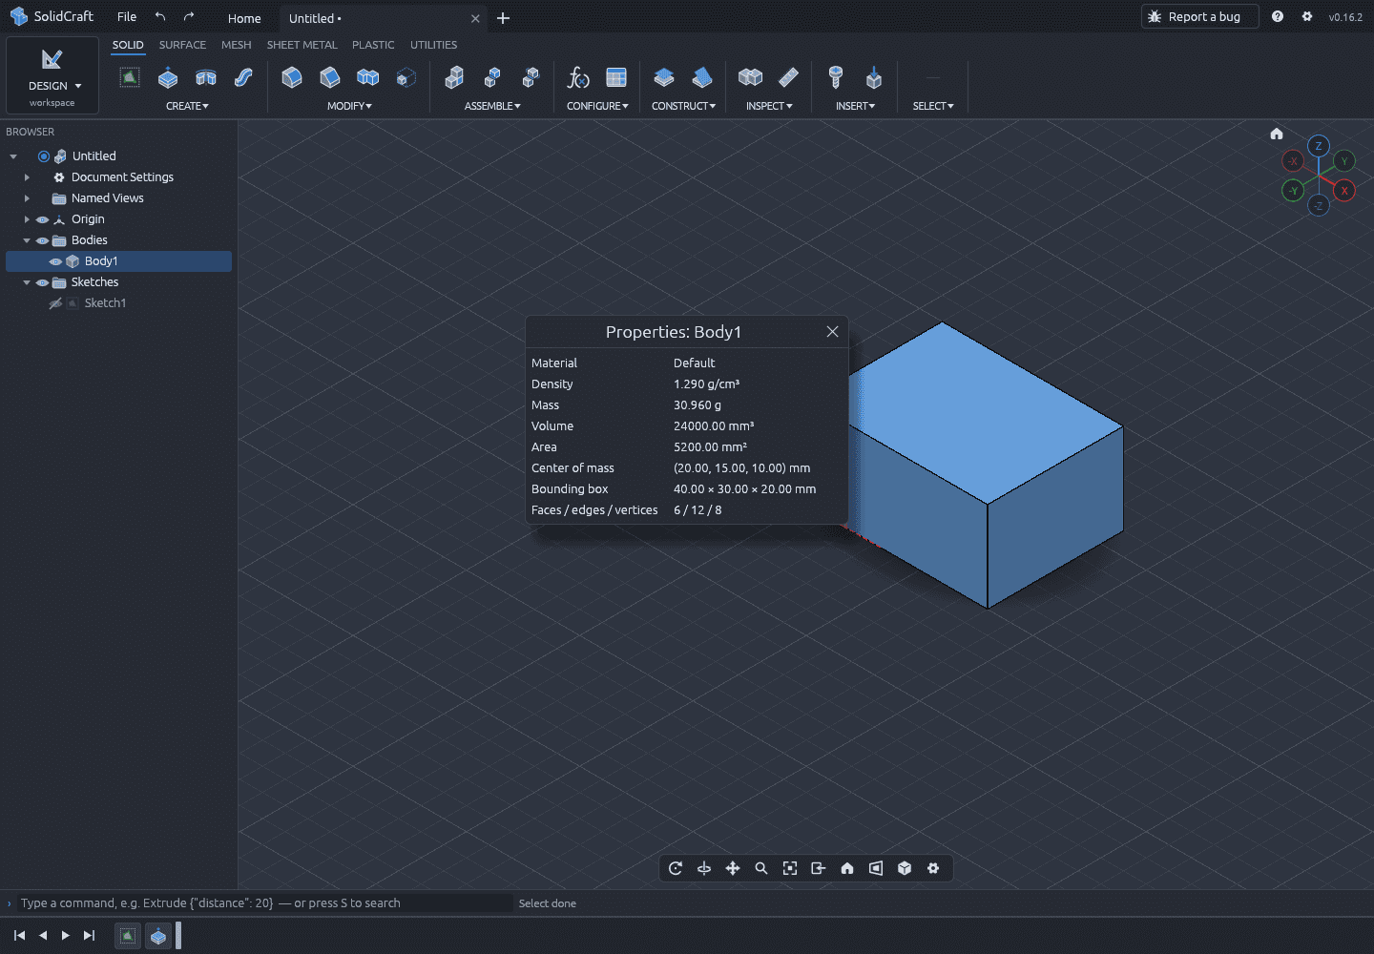Select the Zoom magnifier icon
The height and width of the screenshot is (954, 1374).
(761, 868)
